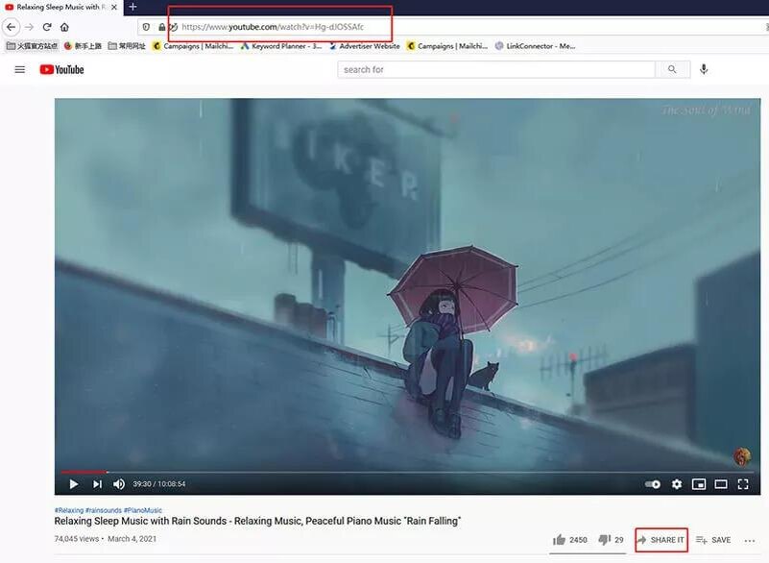Screen dimensions: 769x563
Task: Focus the YouTube search for field
Action: tap(495, 70)
